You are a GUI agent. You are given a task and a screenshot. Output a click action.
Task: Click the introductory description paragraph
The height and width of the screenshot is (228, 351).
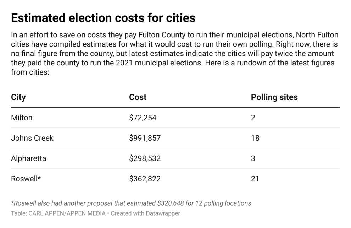click(175, 53)
